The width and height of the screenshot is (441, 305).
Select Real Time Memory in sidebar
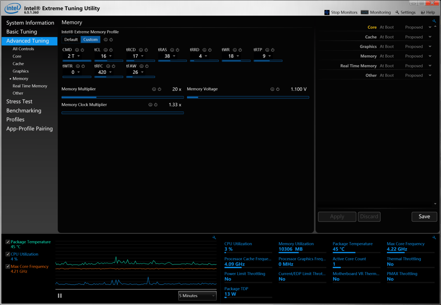click(x=30, y=86)
